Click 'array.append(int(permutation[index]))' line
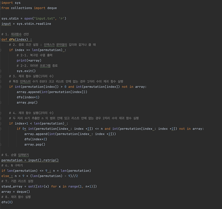This screenshot has height=209, width=222. (52, 92)
